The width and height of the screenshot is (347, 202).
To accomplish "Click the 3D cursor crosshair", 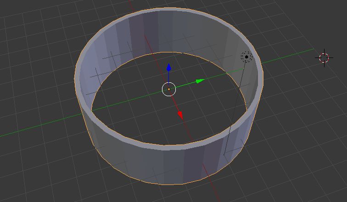I will [x=324, y=58].
